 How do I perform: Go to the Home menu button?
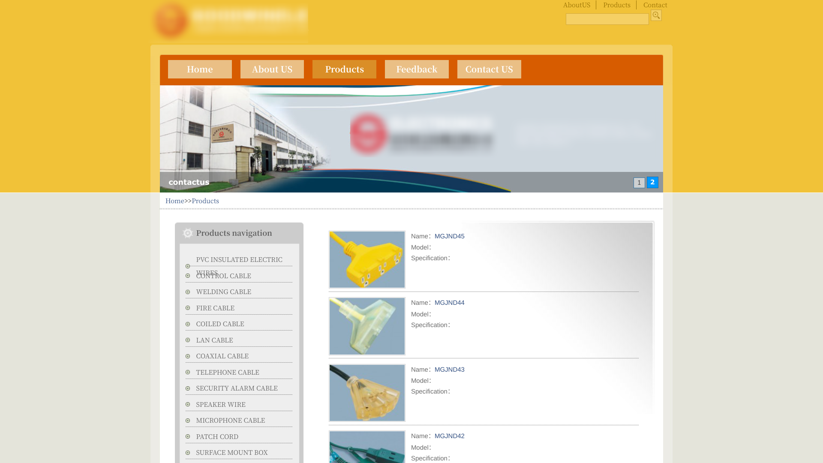pos(200,69)
